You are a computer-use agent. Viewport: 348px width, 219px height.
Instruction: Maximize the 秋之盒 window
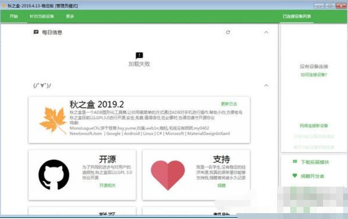tap(330, 6)
